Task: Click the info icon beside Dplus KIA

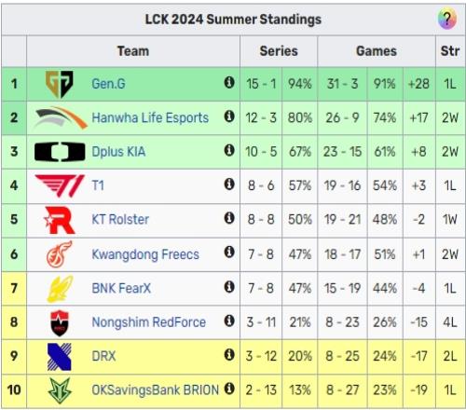Action: coord(229,150)
